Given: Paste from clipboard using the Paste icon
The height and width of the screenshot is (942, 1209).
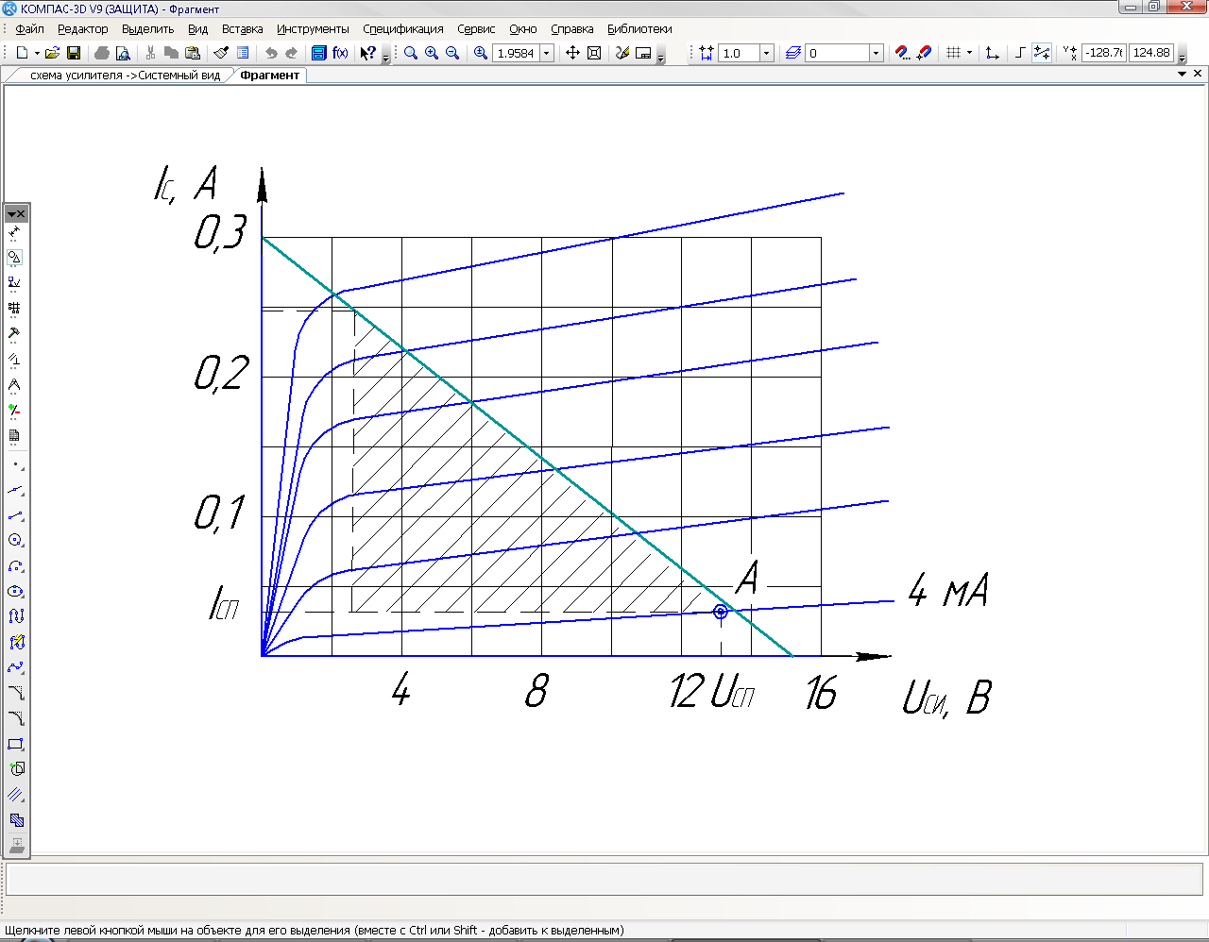Looking at the screenshot, I should [193, 53].
